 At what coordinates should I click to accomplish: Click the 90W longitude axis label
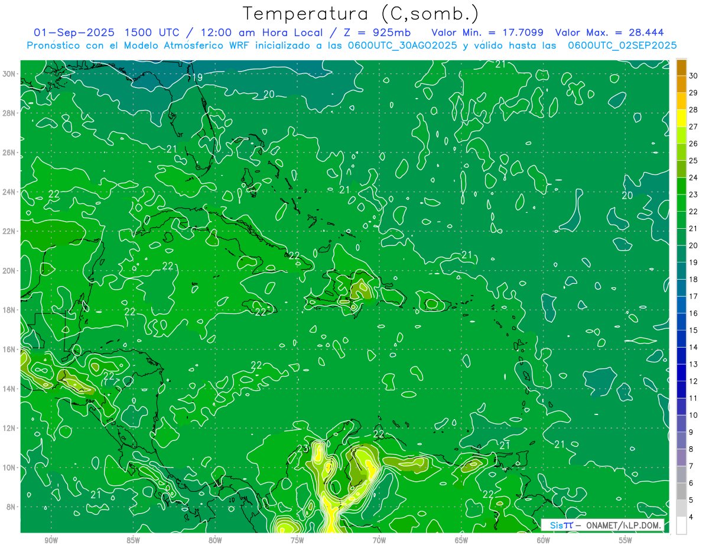pyautogui.click(x=51, y=541)
